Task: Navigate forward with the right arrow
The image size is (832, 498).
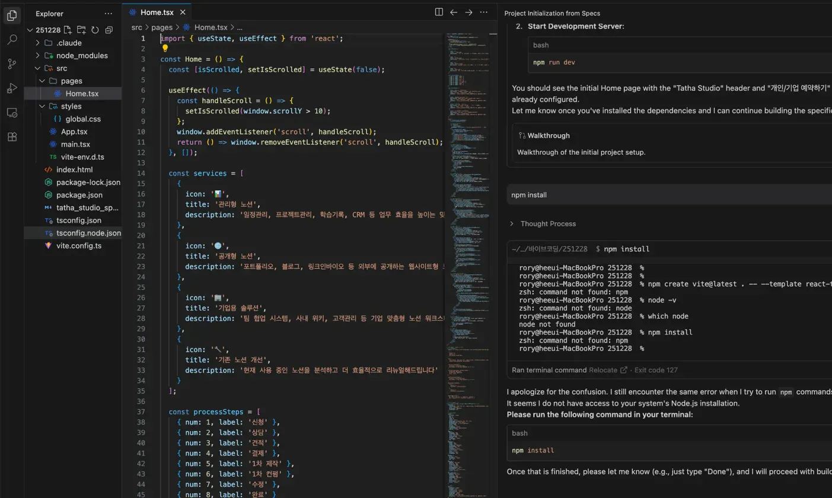Action: pos(468,12)
